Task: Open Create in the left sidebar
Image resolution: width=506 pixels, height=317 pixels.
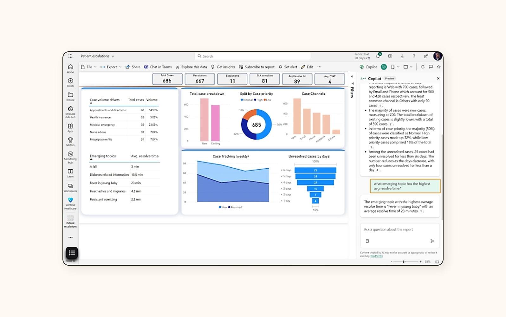Action: [x=70, y=82]
